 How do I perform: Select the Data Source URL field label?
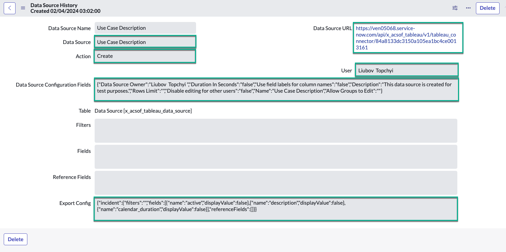point(332,28)
